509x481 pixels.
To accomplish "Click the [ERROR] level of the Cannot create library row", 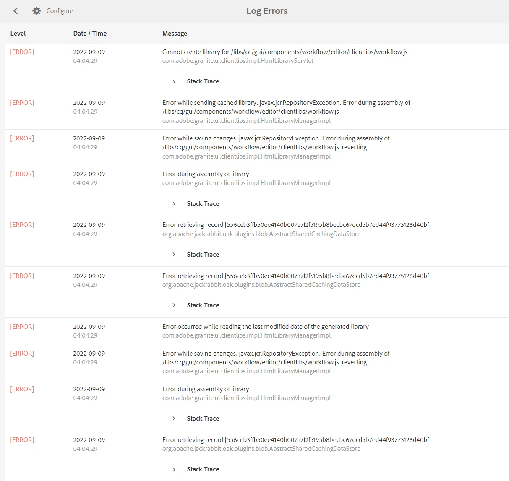I will [x=22, y=52].
